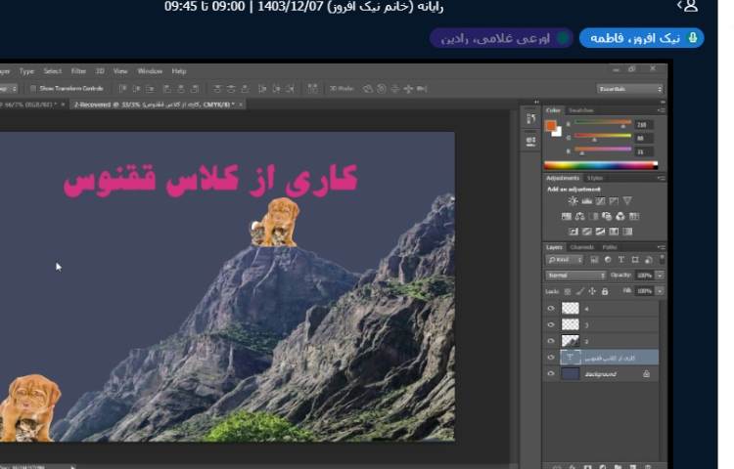Filter layers by pixel layer type
Image resolution: width=734 pixels, height=469 pixels.
(x=594, y=260)
